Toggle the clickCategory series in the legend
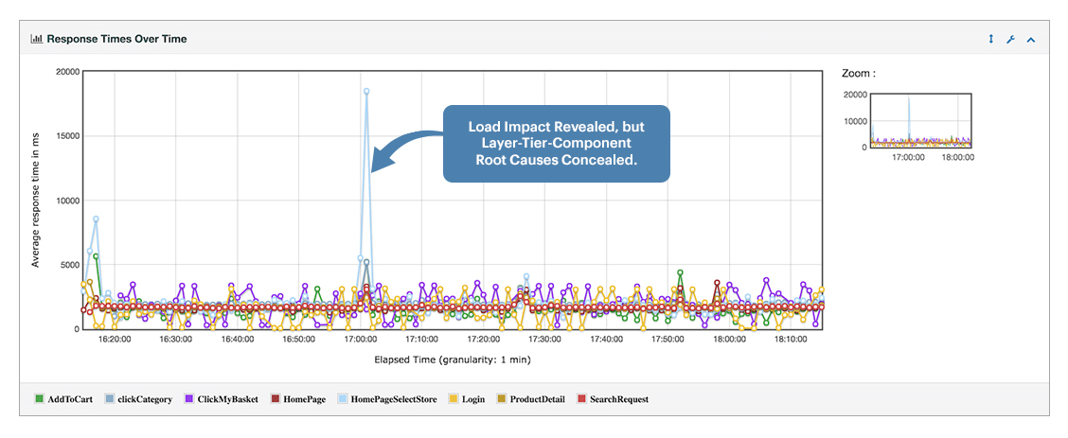1068x438 pixels. pos(139,399)
